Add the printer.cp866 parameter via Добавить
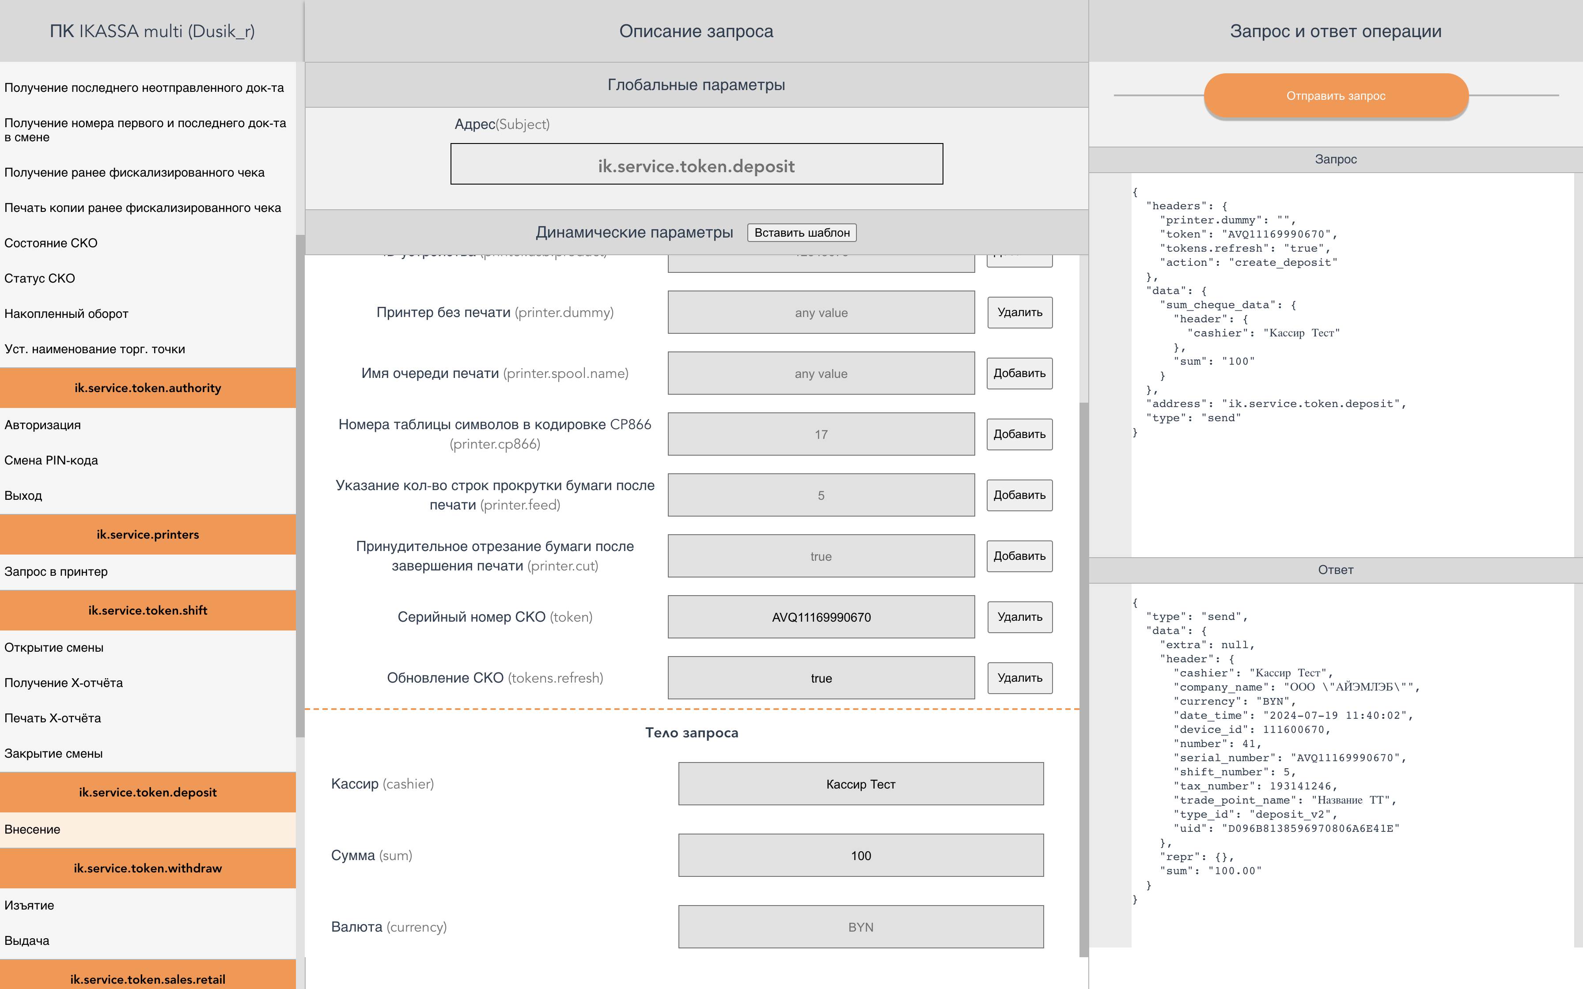Image resolution: width=1583 pixels, height=989 pixels. coord(1019,434)
